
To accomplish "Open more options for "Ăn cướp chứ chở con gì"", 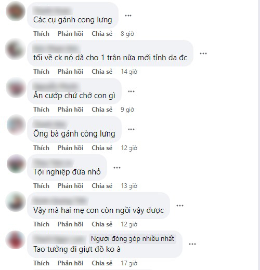I will click(131, 91).
